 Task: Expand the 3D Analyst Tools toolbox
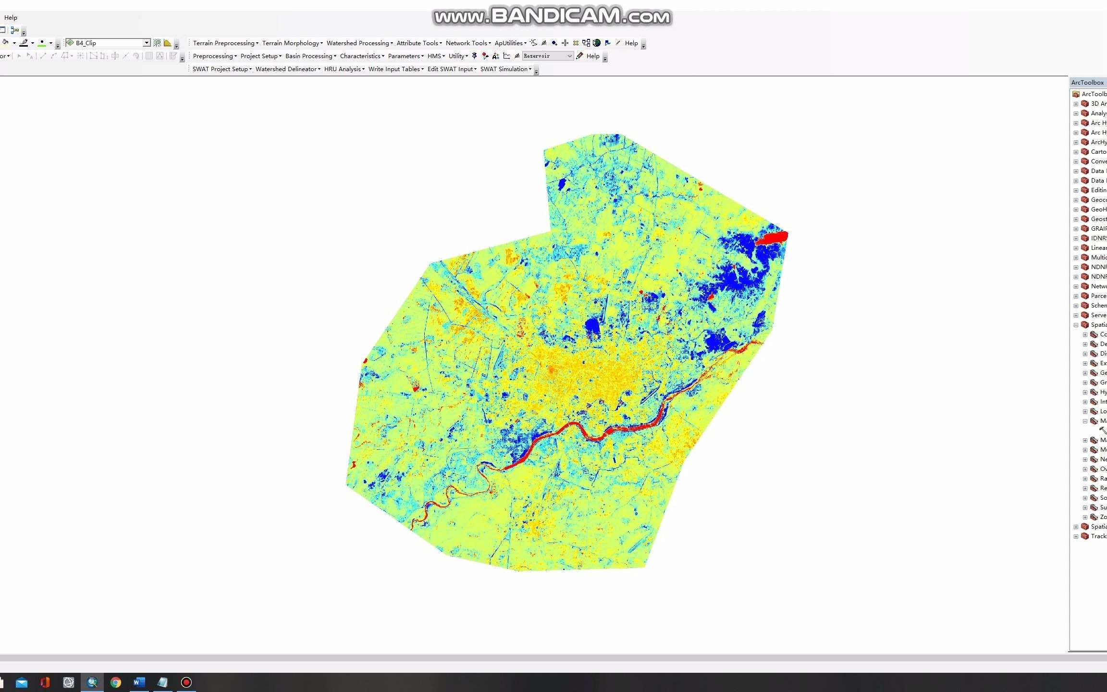tap(1076, 104)
